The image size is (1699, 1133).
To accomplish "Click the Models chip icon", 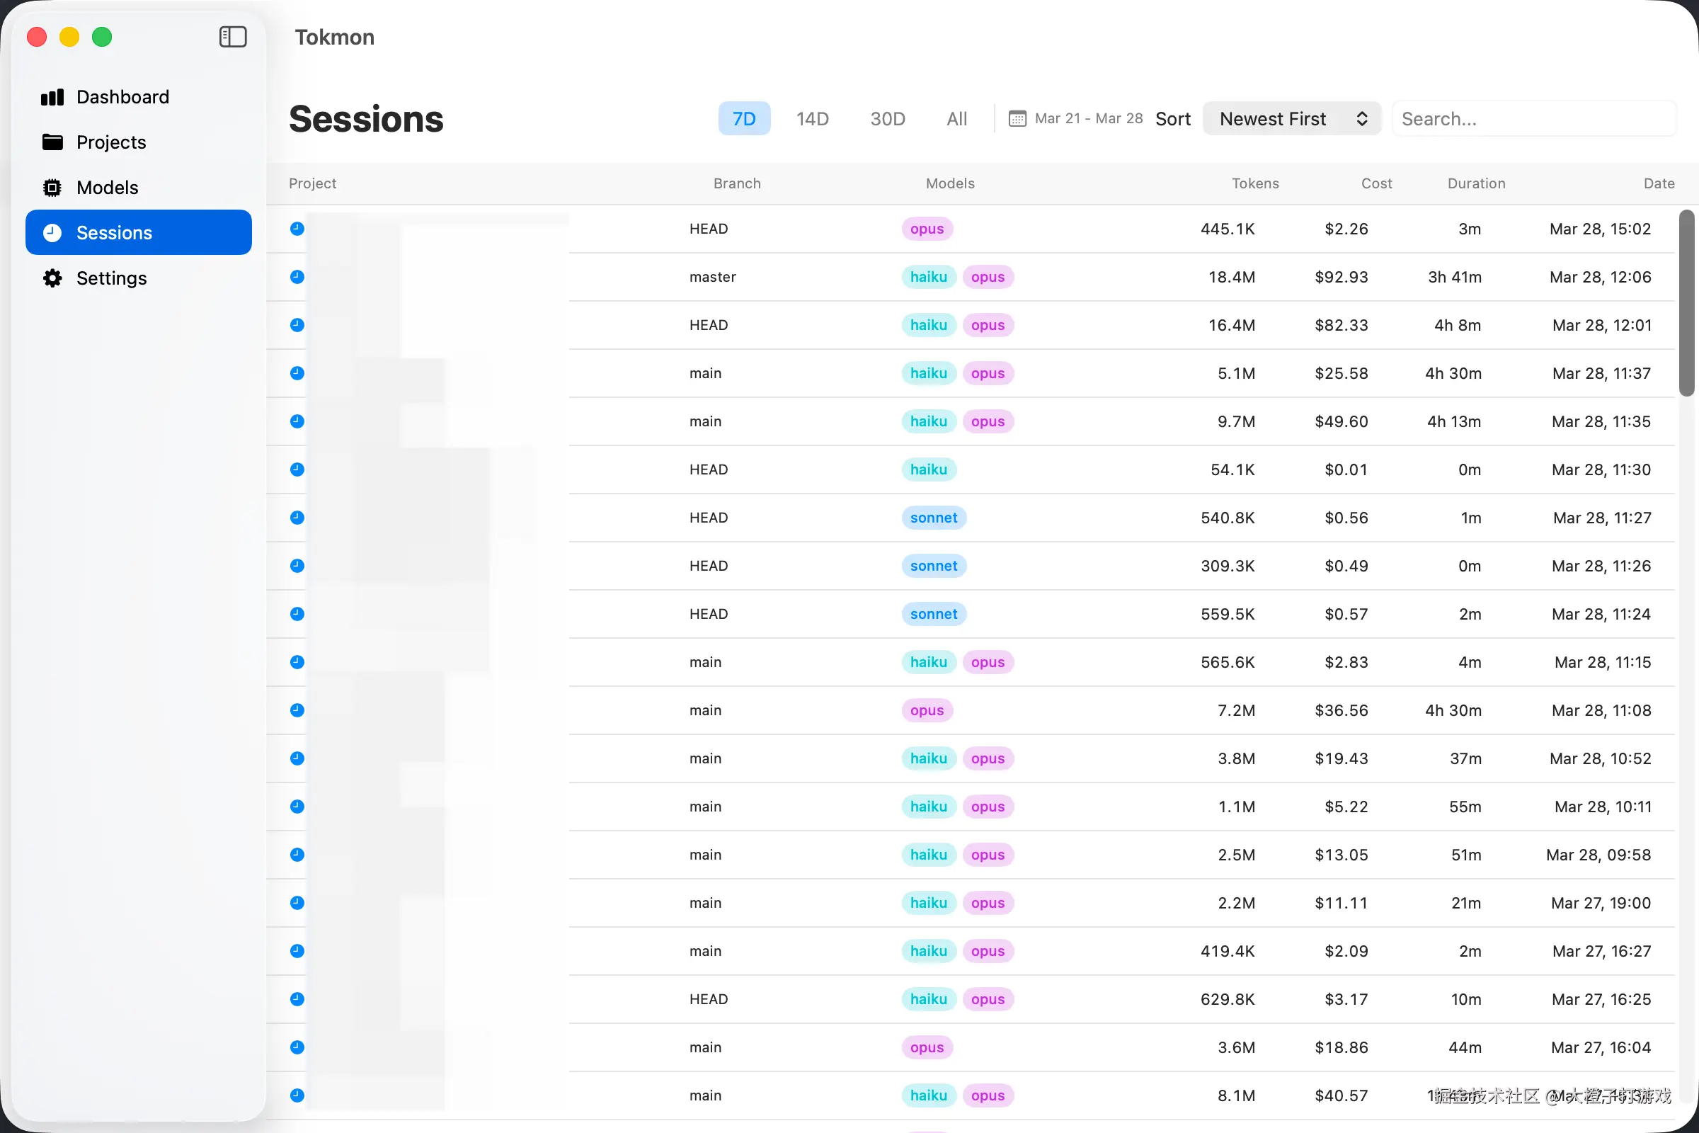I will (x=52, y=188).
